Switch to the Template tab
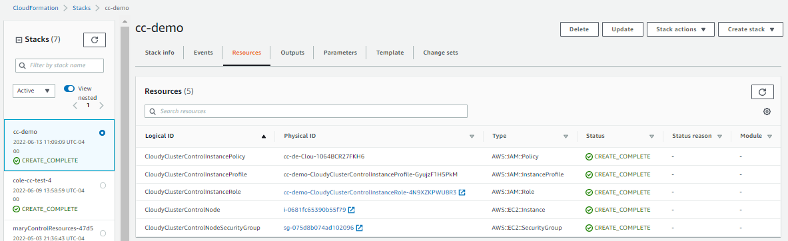Viewport: 788px width, 241px height. click(390, 52)
